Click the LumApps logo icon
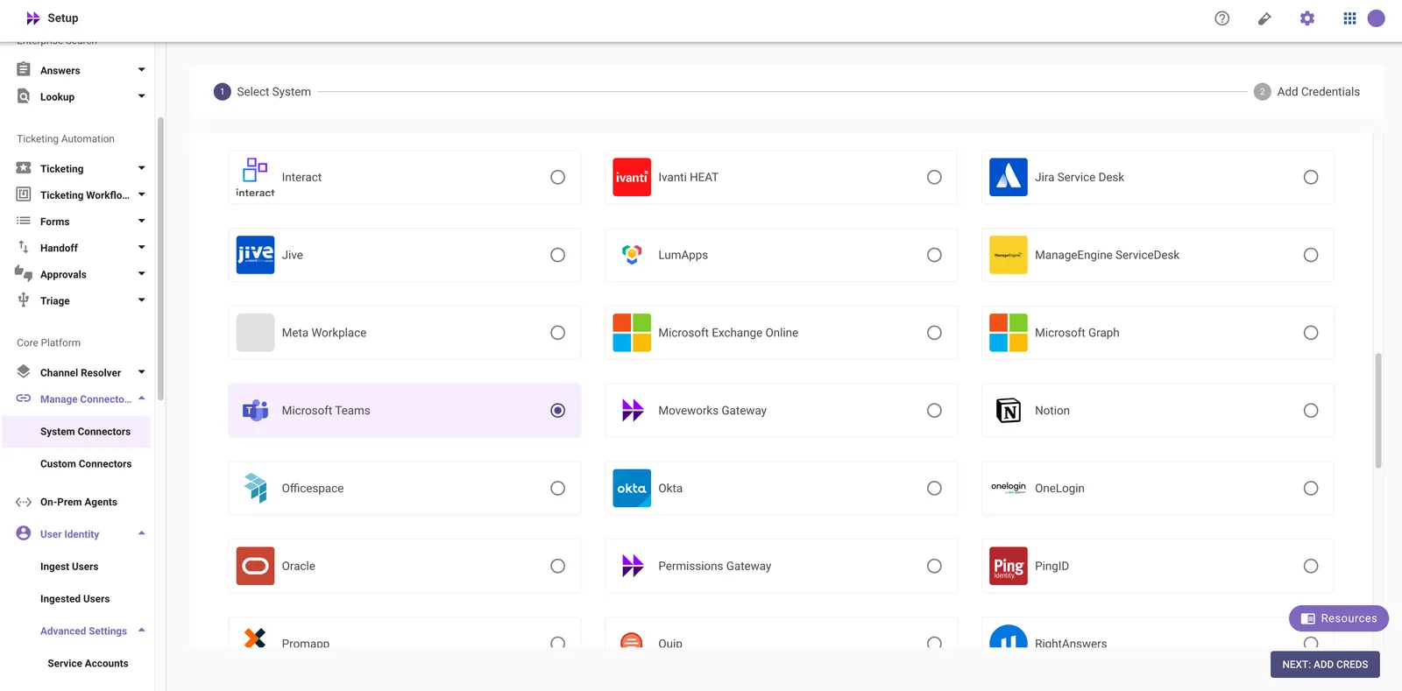Screen dimensions: 1402x691 [x=632, y=255]
